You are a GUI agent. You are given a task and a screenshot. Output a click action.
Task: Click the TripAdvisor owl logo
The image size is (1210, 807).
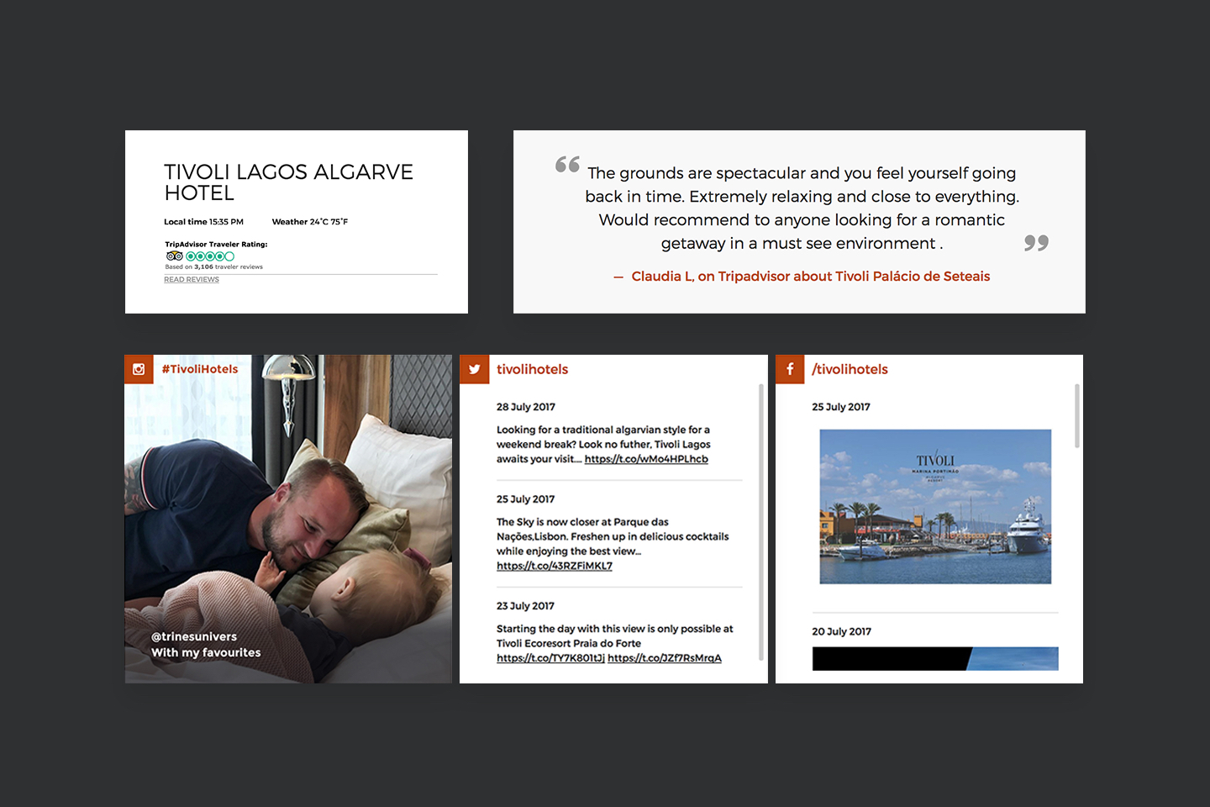174,256
